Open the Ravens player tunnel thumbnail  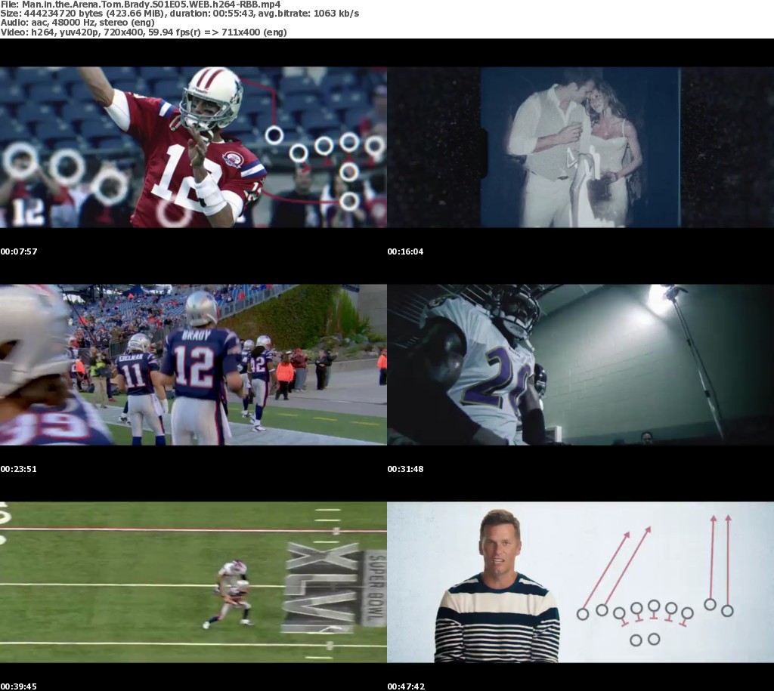click(x=580, y=365)
